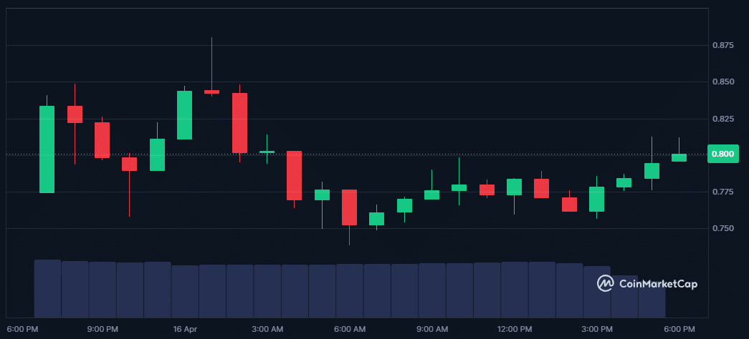Click the red candle with the lowest wick
The height and width of the screenshot is (339, 749).
349,207
